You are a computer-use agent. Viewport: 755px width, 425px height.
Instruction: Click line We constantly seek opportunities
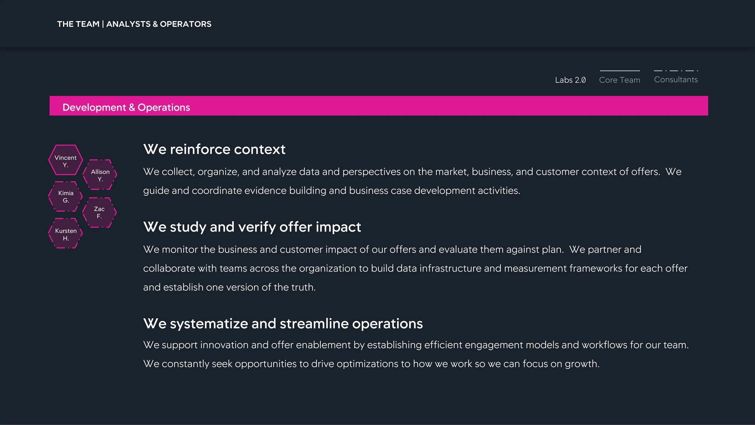(x=371, y=364)
